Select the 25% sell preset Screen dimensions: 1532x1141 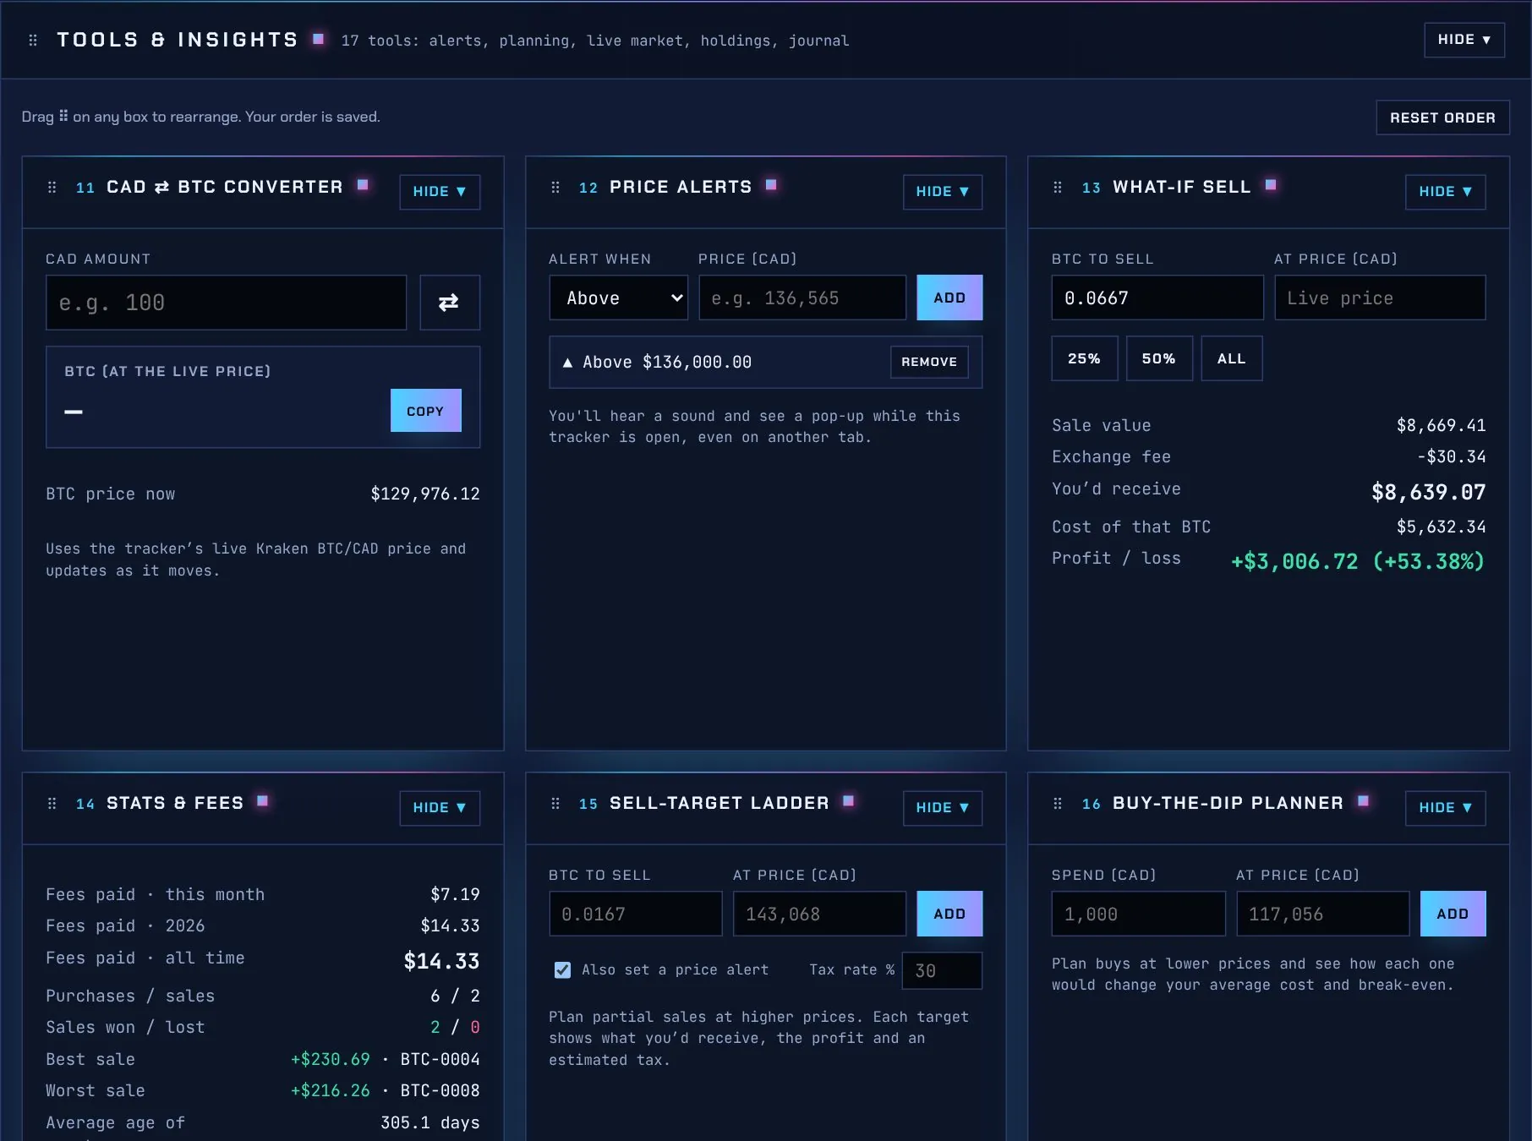click(x=1084, y=358)
